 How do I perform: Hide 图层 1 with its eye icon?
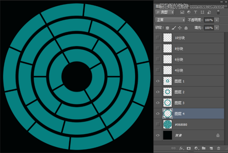tap(158, 81)
